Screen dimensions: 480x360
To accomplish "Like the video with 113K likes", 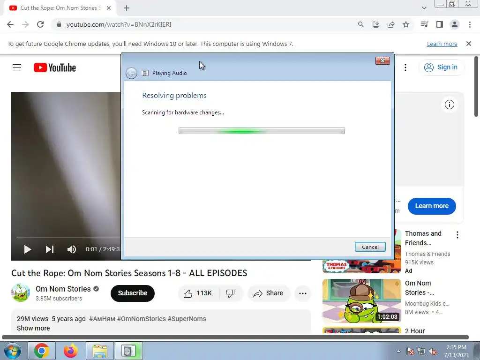I will tap(198, 293).
